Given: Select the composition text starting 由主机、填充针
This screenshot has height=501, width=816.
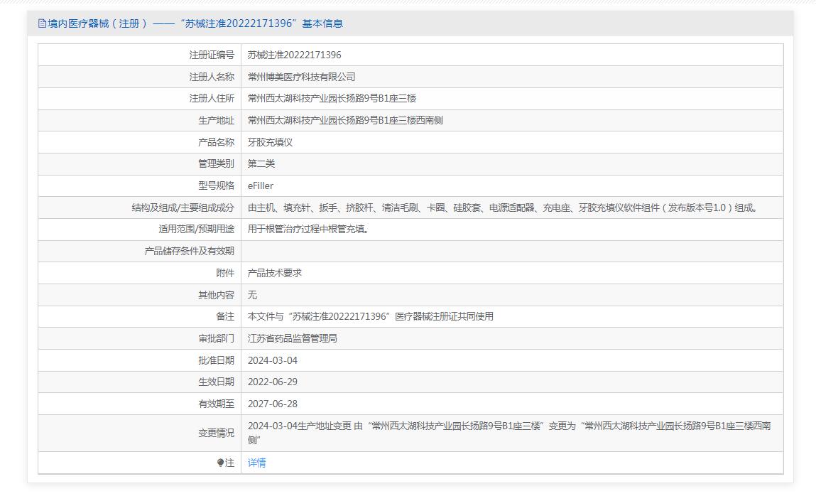Looking at the screenshot, I should (x=504, y=208).
